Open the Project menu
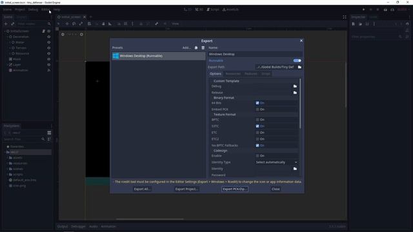The width and height of the screenshot is (413, 232). click(x=20, y=10)
